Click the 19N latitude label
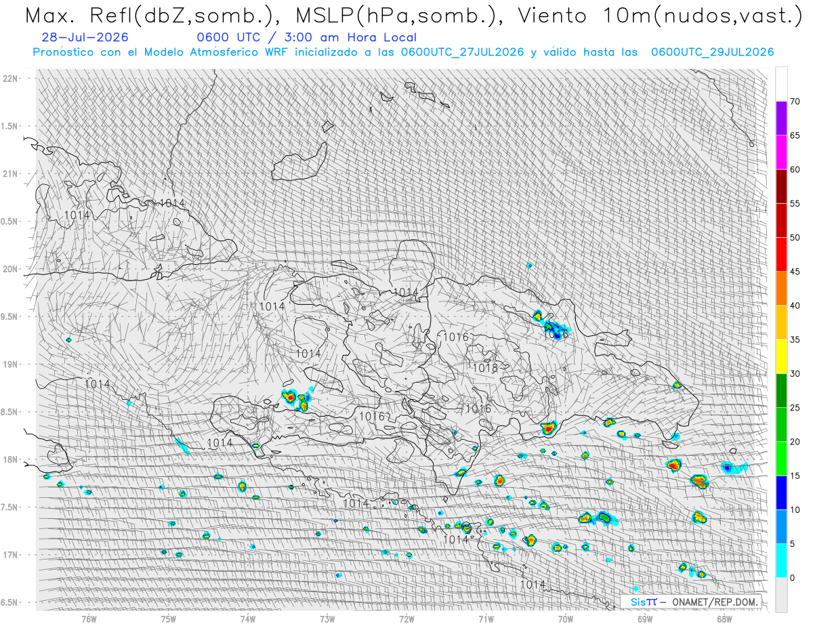Screen dimensions: 813x628 tap(10, 364)
